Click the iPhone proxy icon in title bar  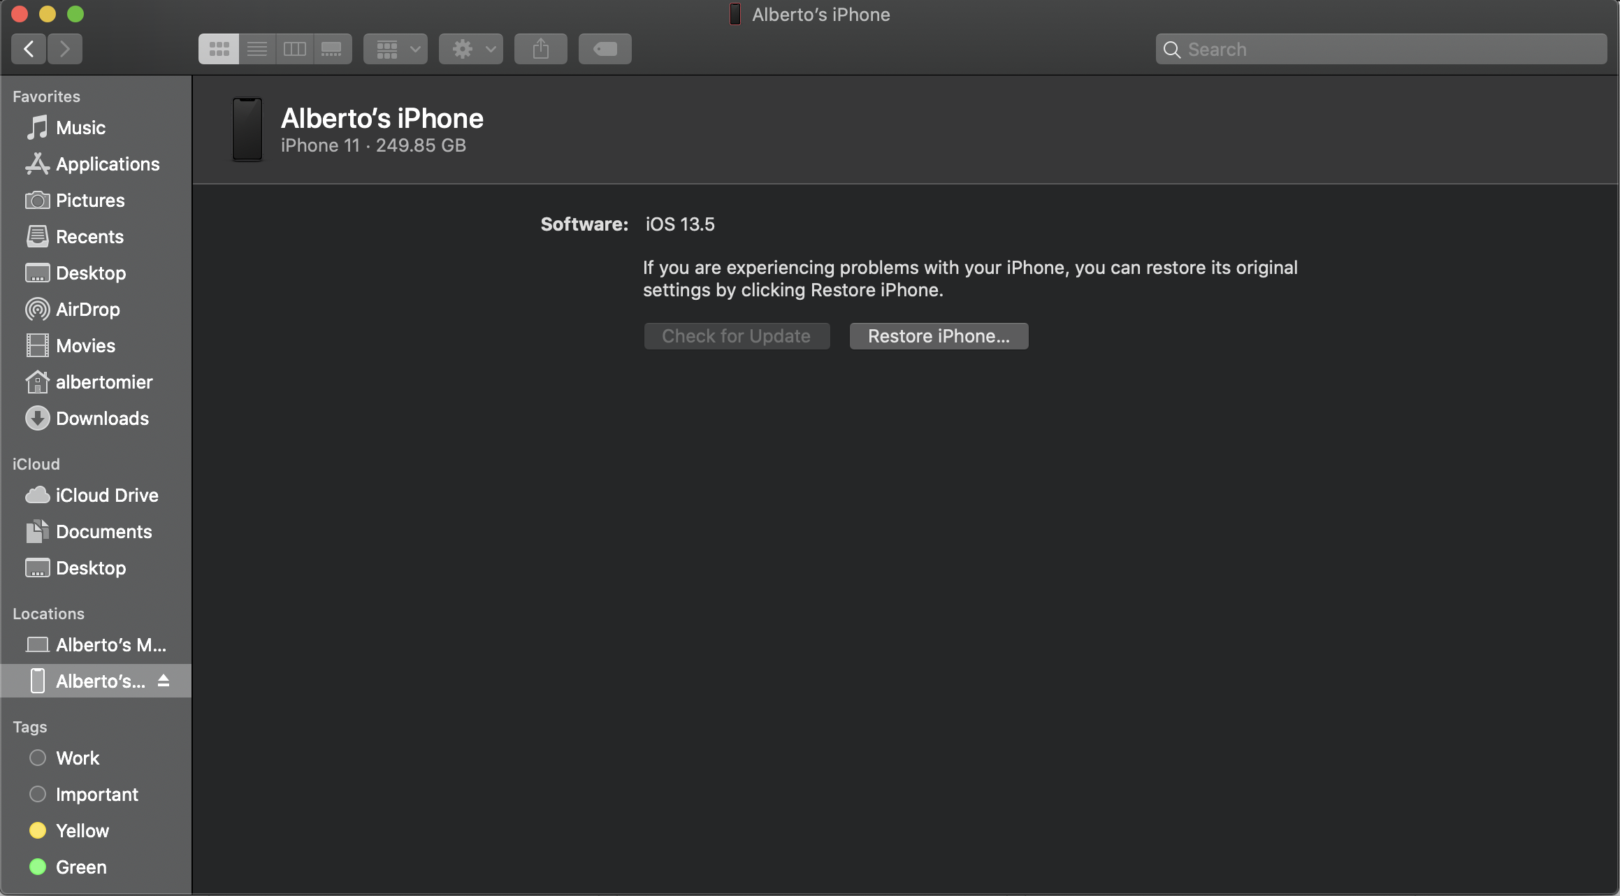click(x=735, y=14)
